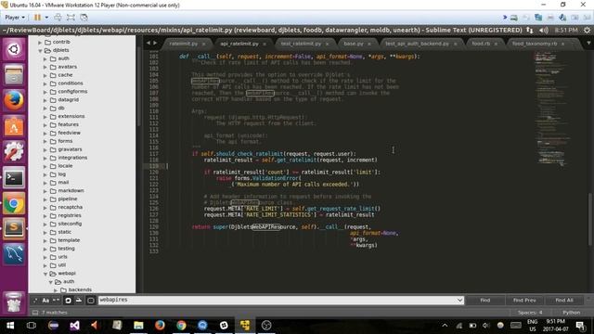Toggle in-selection search option
Screen dimensions: 594x334
79,301
